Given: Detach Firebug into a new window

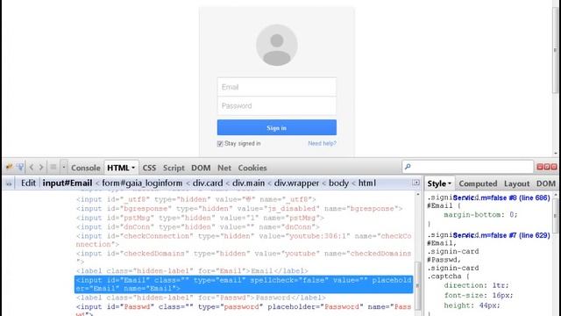Looking at the screenshot, I should [547, 167].
